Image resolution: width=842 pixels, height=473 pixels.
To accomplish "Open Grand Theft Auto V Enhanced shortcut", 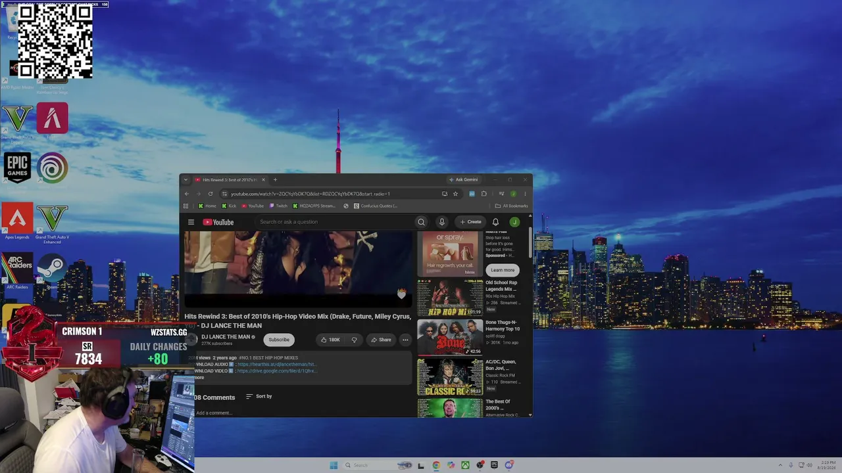I will pyautogui.click(x=52, y=223).
